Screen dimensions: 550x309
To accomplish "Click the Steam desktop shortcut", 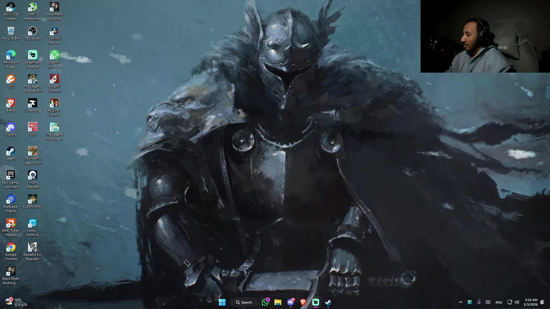I will pyautogui.click(x=11, y=154).
